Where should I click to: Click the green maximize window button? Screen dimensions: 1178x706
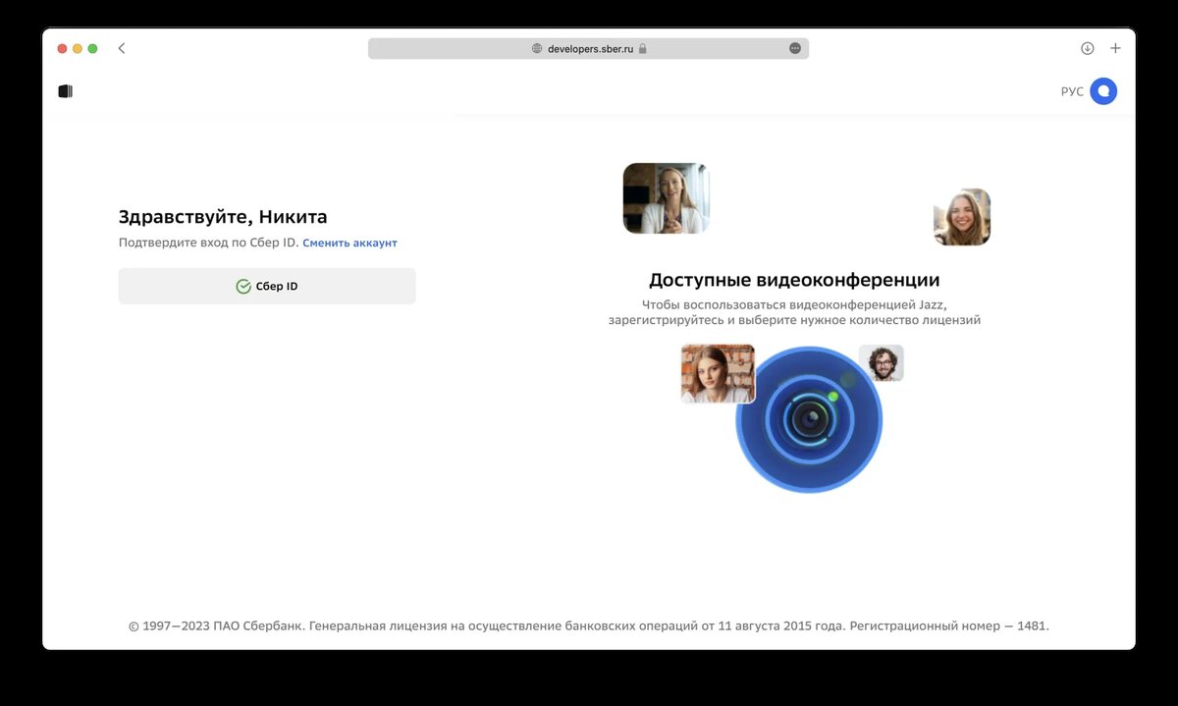(93, 48)
